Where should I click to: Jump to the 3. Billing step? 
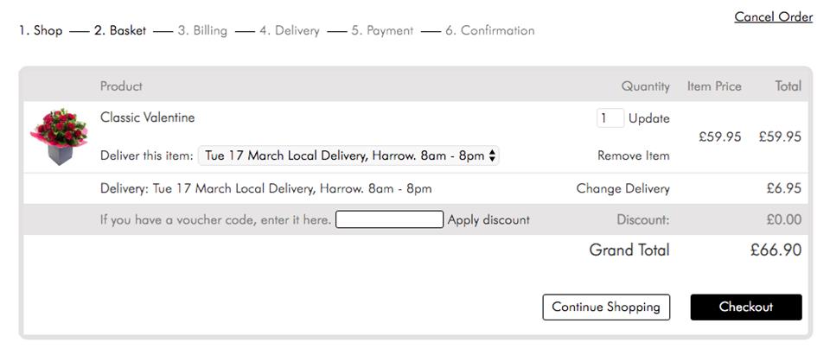click(x=202, y=31)
